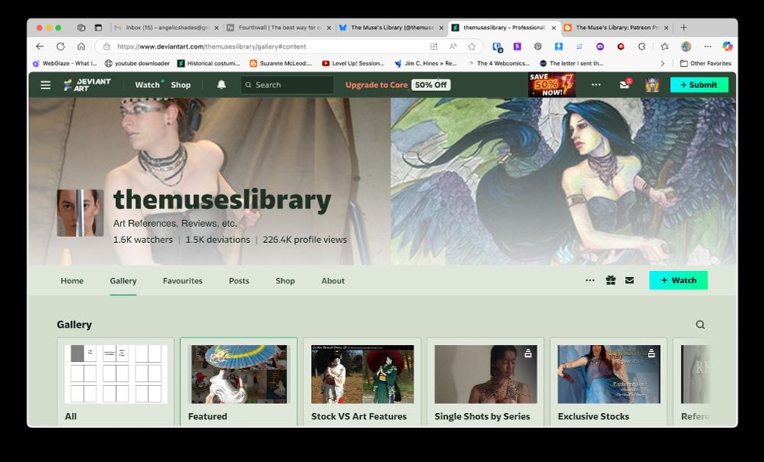Viewport: 764px width, 462px height.
Task: Open the blue download extension icon
Action: click(559, 47)
